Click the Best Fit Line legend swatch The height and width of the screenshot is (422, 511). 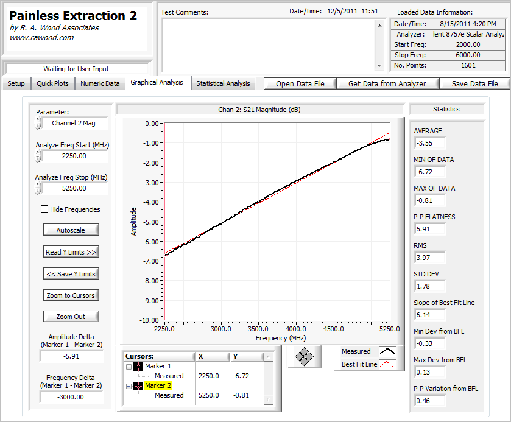tap(387, 364)
